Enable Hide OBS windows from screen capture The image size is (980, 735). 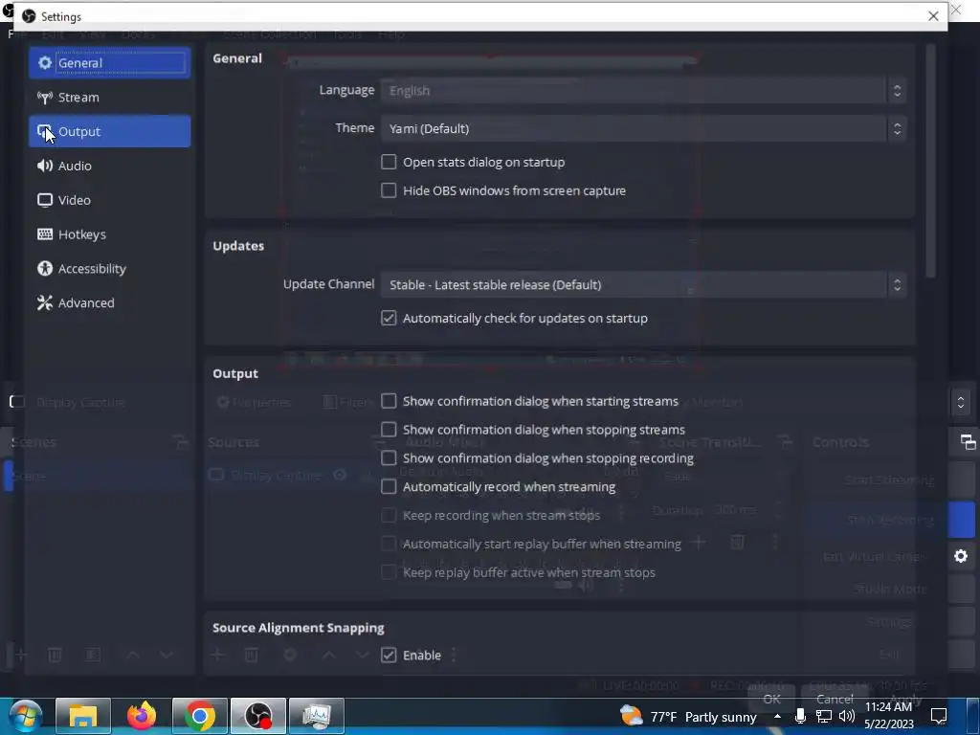coord(389,190)
